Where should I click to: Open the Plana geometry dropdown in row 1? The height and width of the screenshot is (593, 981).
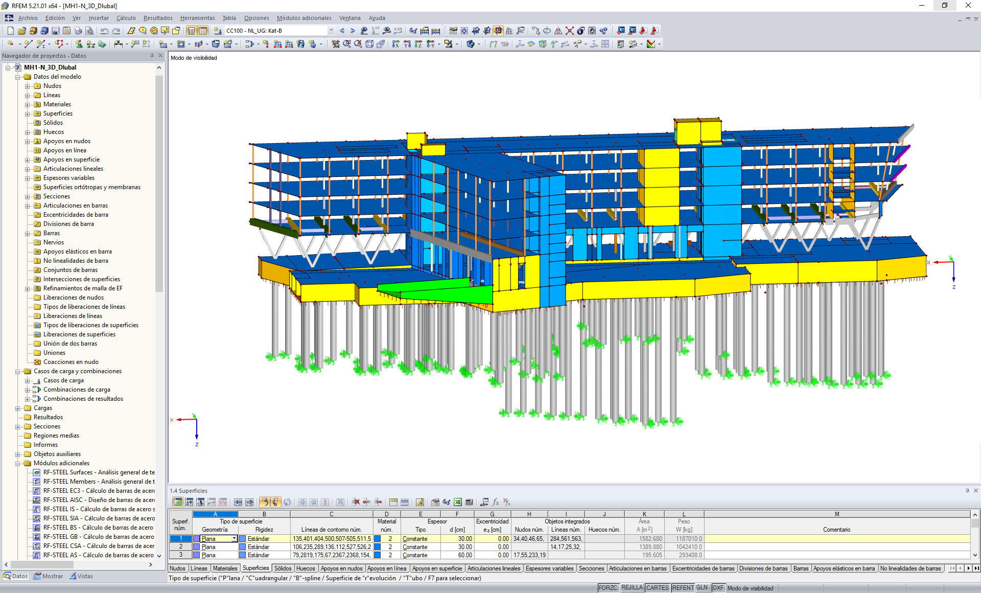pyautogui.click(x=233, y=538)
